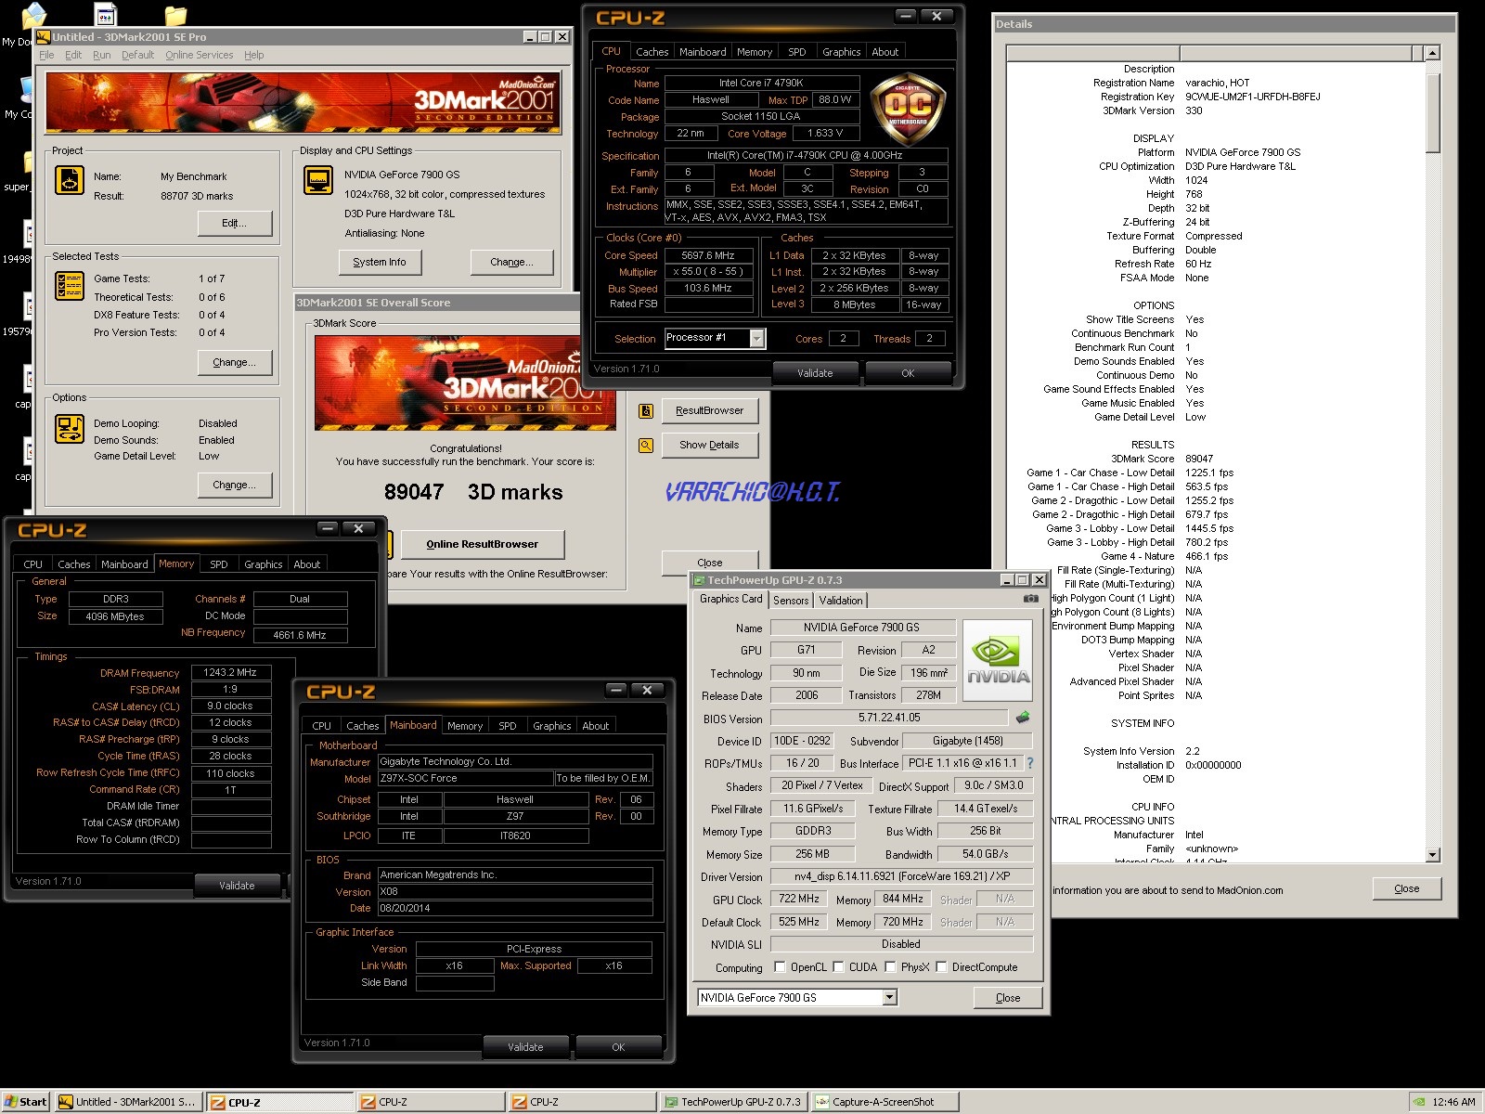The image size is (1485, 1114).
Task: Click Change... under Options section
Action: [235, 486]
